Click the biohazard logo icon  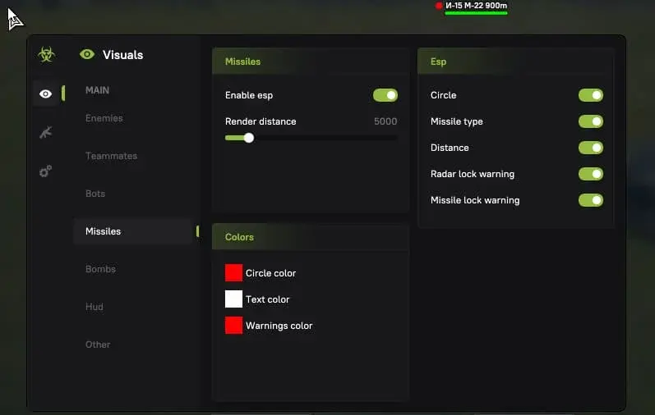[x=46, y=54]
